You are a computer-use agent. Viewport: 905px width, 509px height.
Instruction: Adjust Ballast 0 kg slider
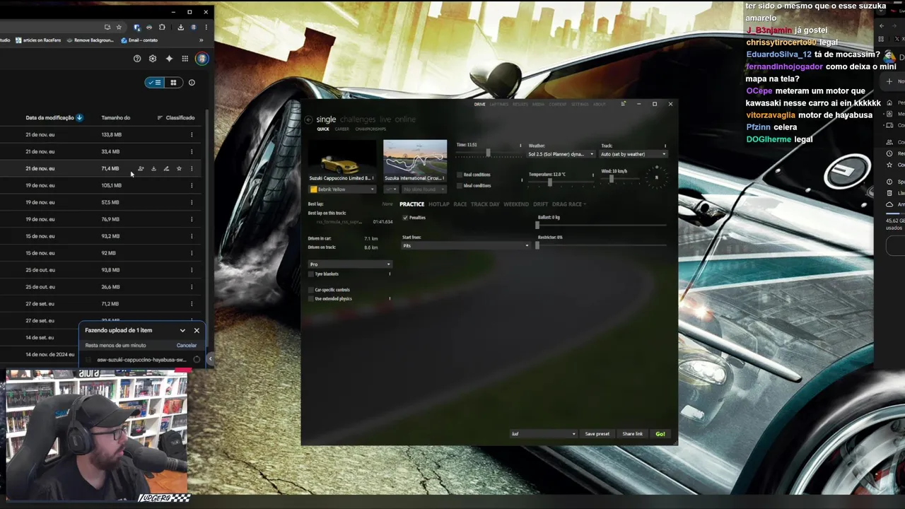(601, 225)
